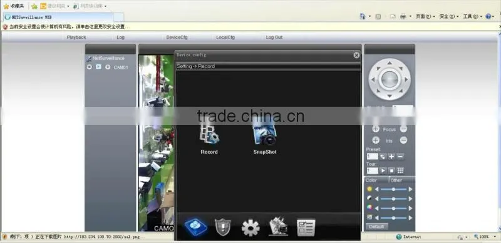Increase brightness with right arrow

[410, 189]
